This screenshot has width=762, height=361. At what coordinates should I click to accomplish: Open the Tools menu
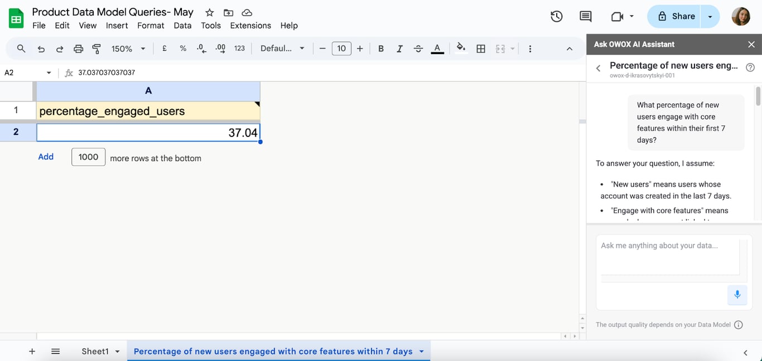[x=211, y=26]
